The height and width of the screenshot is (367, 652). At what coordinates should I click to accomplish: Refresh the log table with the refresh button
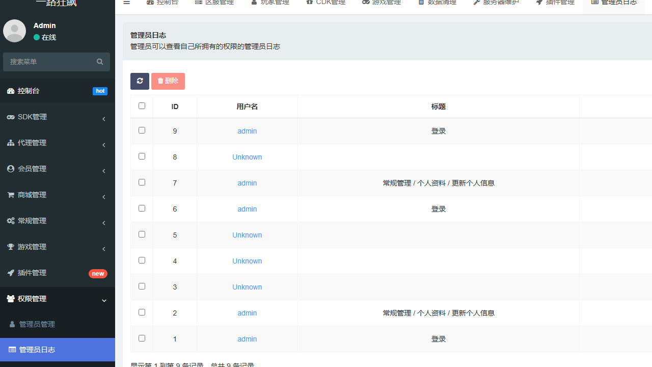(140, 81)
